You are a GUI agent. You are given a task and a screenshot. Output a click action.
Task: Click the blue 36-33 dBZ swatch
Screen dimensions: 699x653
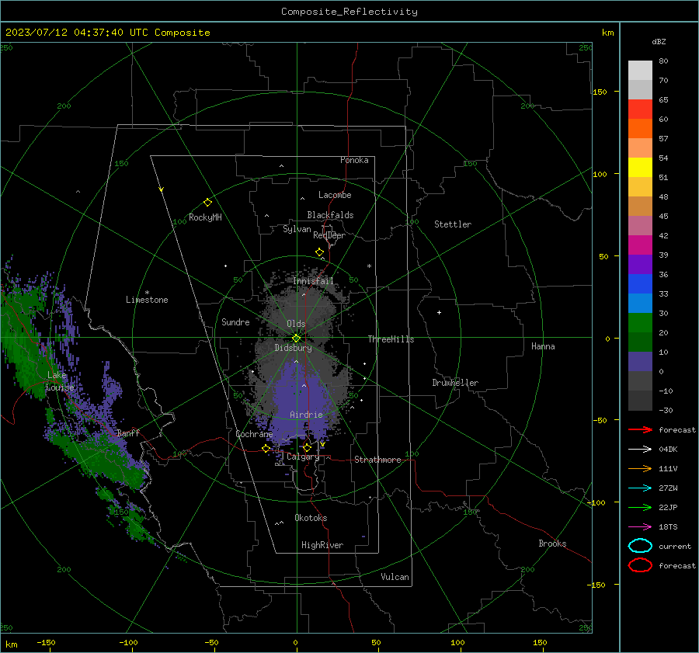coord(640,283)
